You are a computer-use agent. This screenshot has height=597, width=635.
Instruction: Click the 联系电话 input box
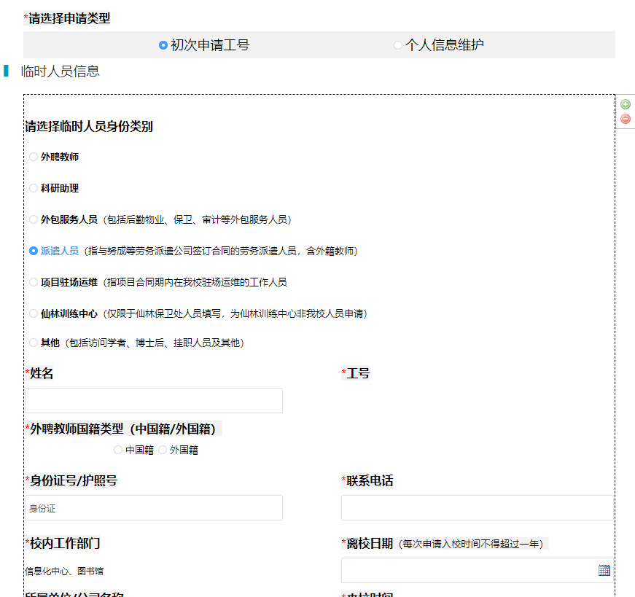[477, 508]
